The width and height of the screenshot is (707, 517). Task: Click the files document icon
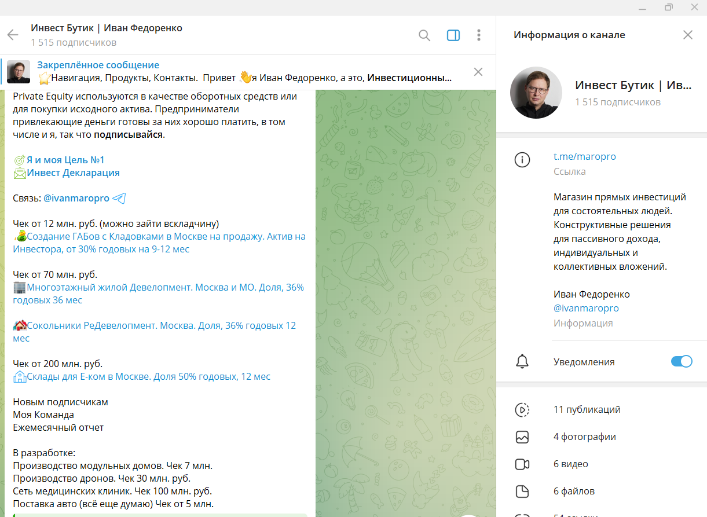pyautogui.click(x=522, y=491)
